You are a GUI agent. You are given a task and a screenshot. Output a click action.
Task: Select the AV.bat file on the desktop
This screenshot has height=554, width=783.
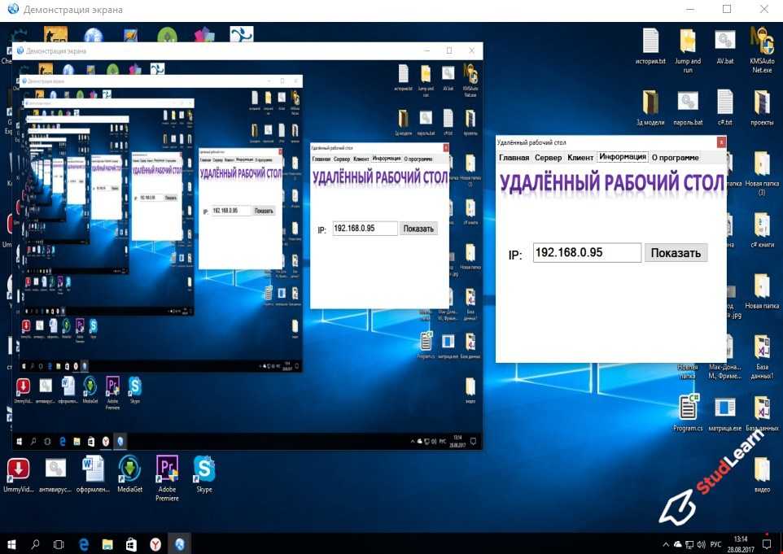click(725, 47)
